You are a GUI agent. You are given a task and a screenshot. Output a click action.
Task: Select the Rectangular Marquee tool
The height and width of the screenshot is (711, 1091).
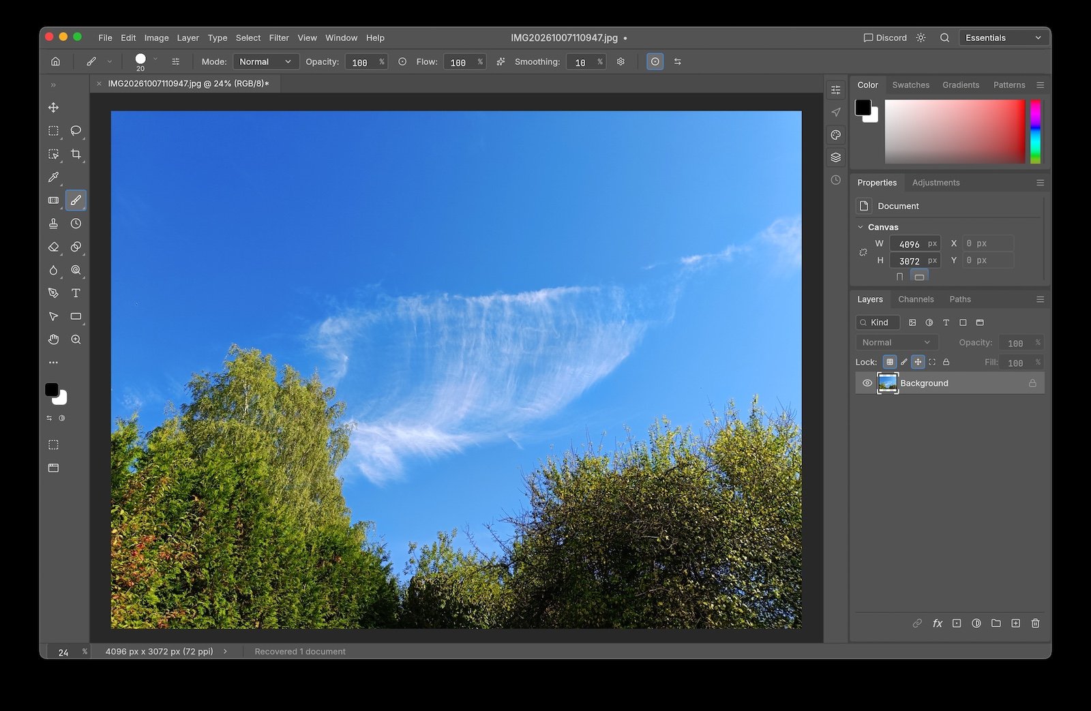53,130
